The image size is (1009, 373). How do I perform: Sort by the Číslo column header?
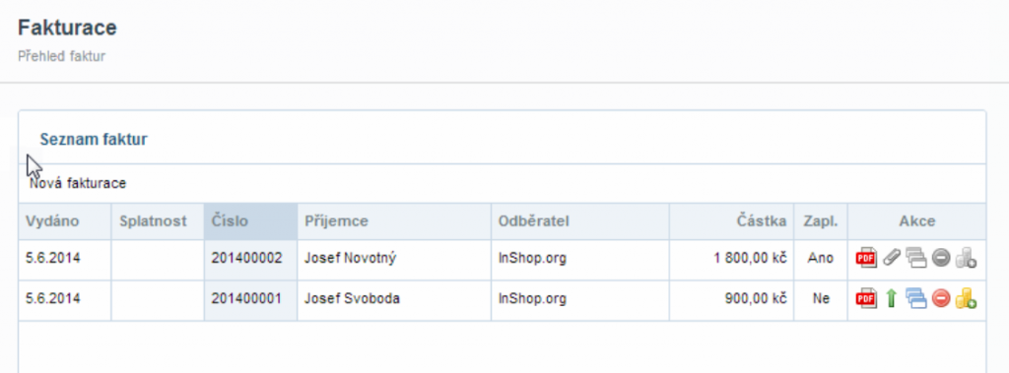[229, 221]
